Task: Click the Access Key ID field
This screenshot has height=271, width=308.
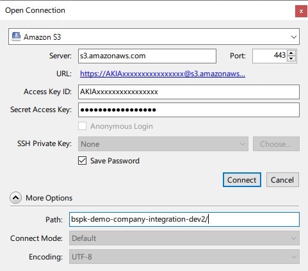Action: (x=189, y=92)
